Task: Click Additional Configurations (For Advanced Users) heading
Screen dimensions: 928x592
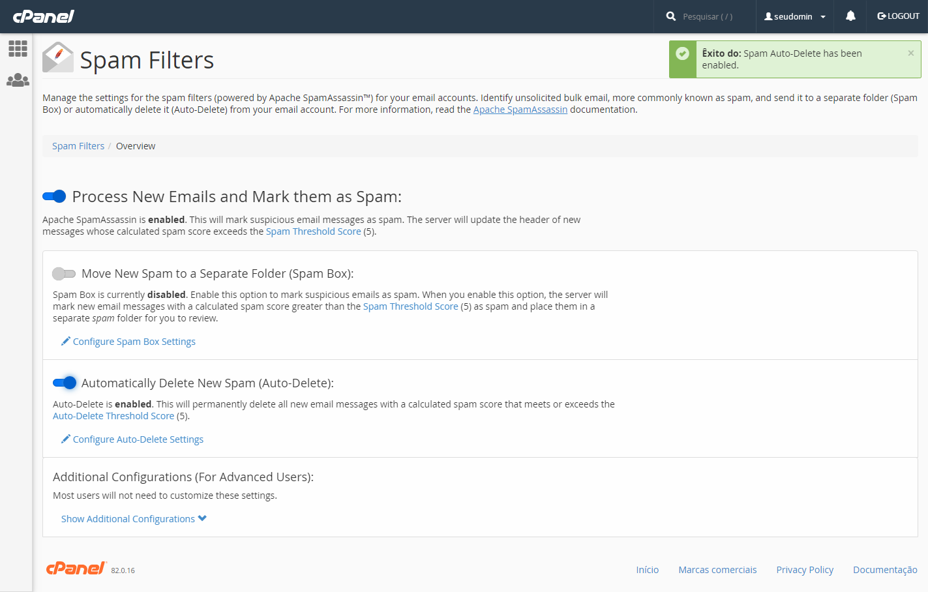Action: (x=183, y=477)
